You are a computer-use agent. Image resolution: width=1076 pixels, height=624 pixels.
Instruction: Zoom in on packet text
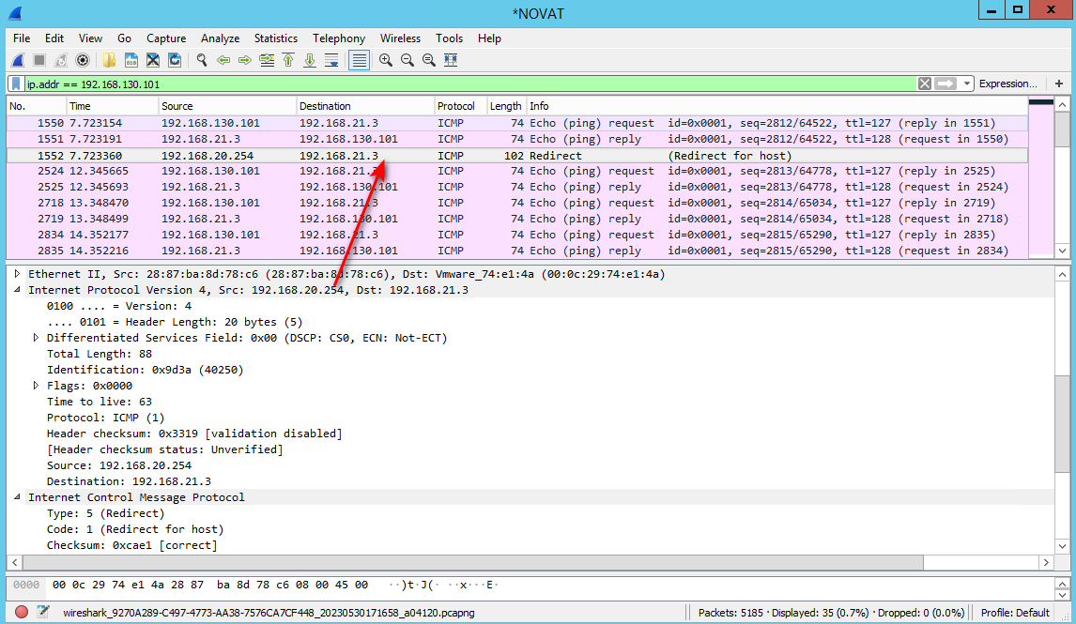[386, 60]
